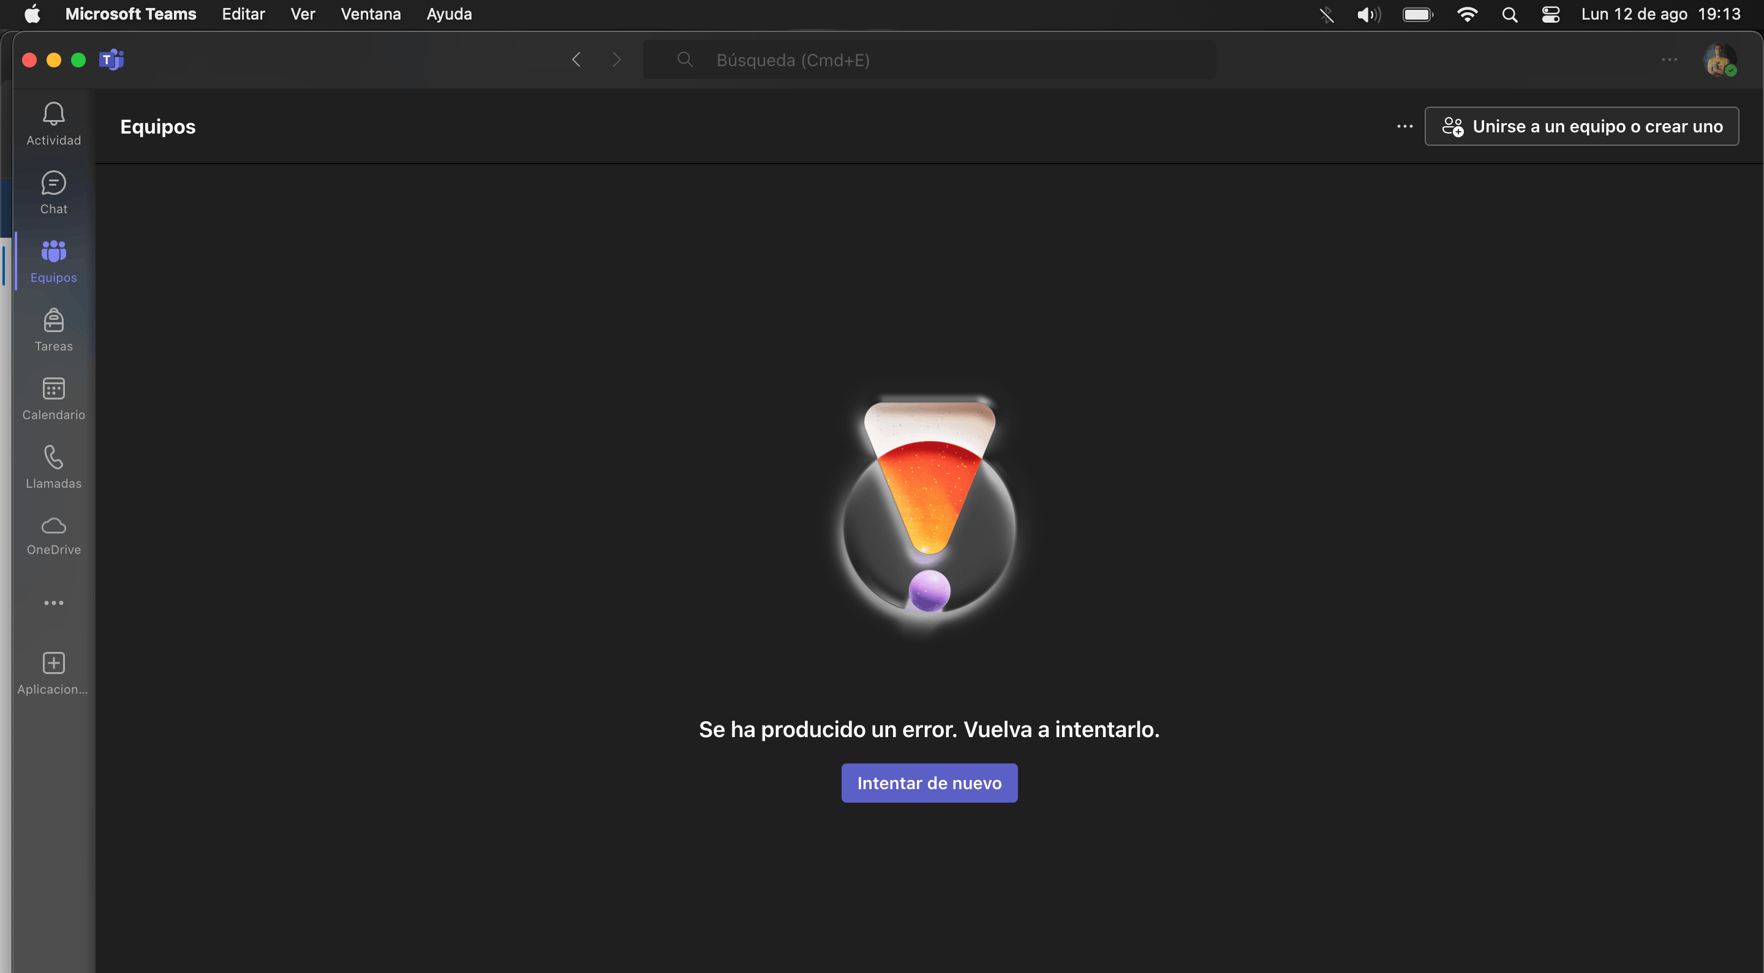Open the Ventana menu
Screen dimensions: 1764x973
click(371, 13)
